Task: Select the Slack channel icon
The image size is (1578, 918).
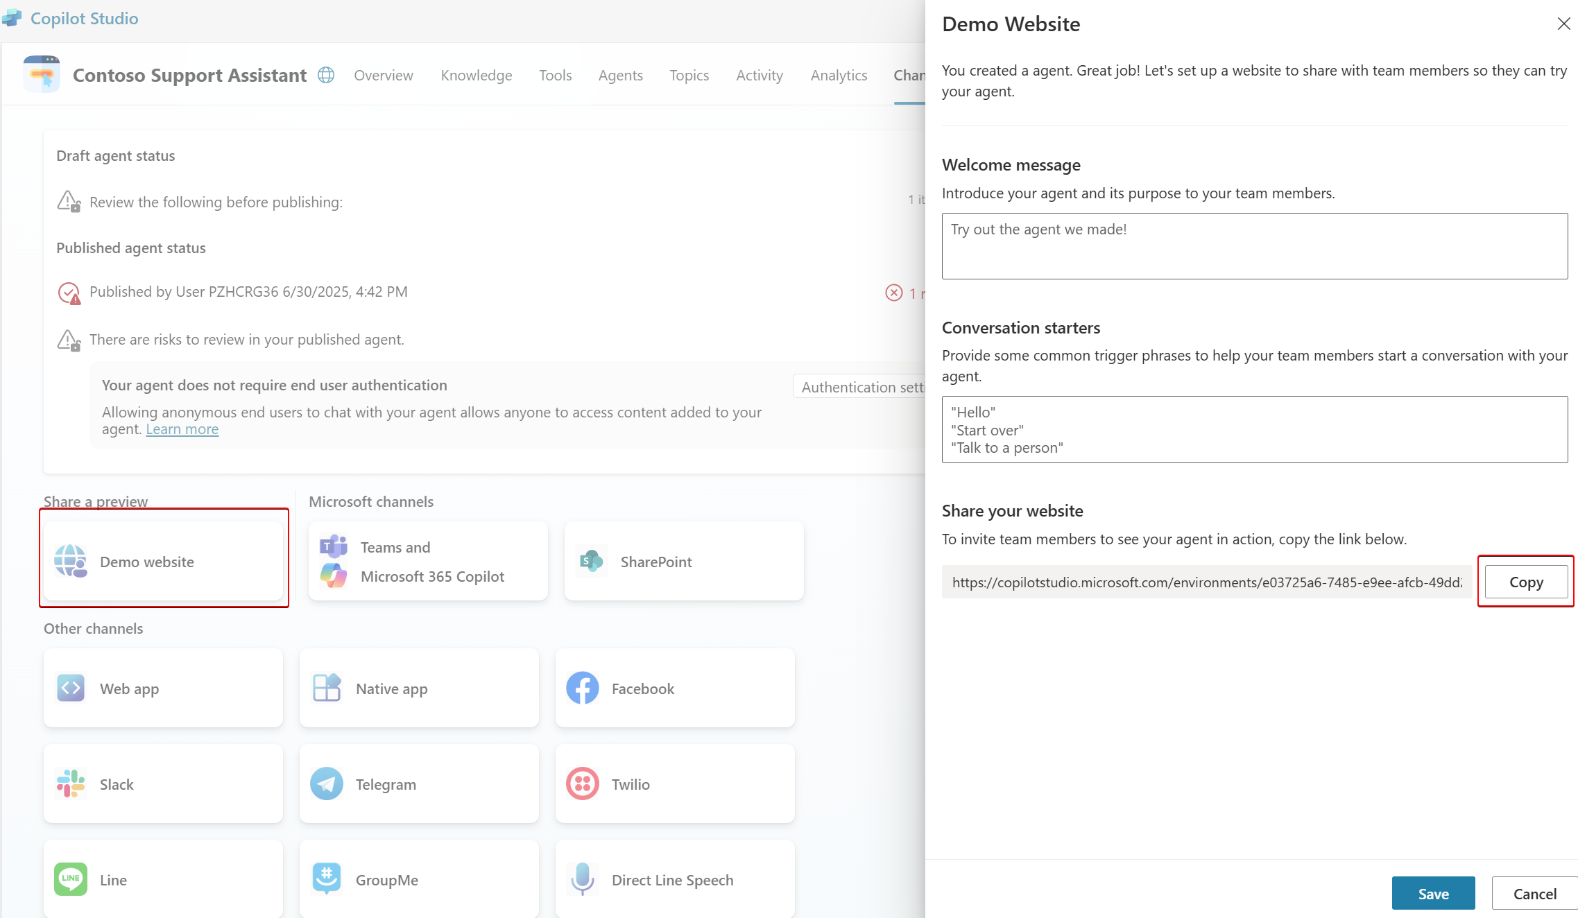Action: (71, 783)
